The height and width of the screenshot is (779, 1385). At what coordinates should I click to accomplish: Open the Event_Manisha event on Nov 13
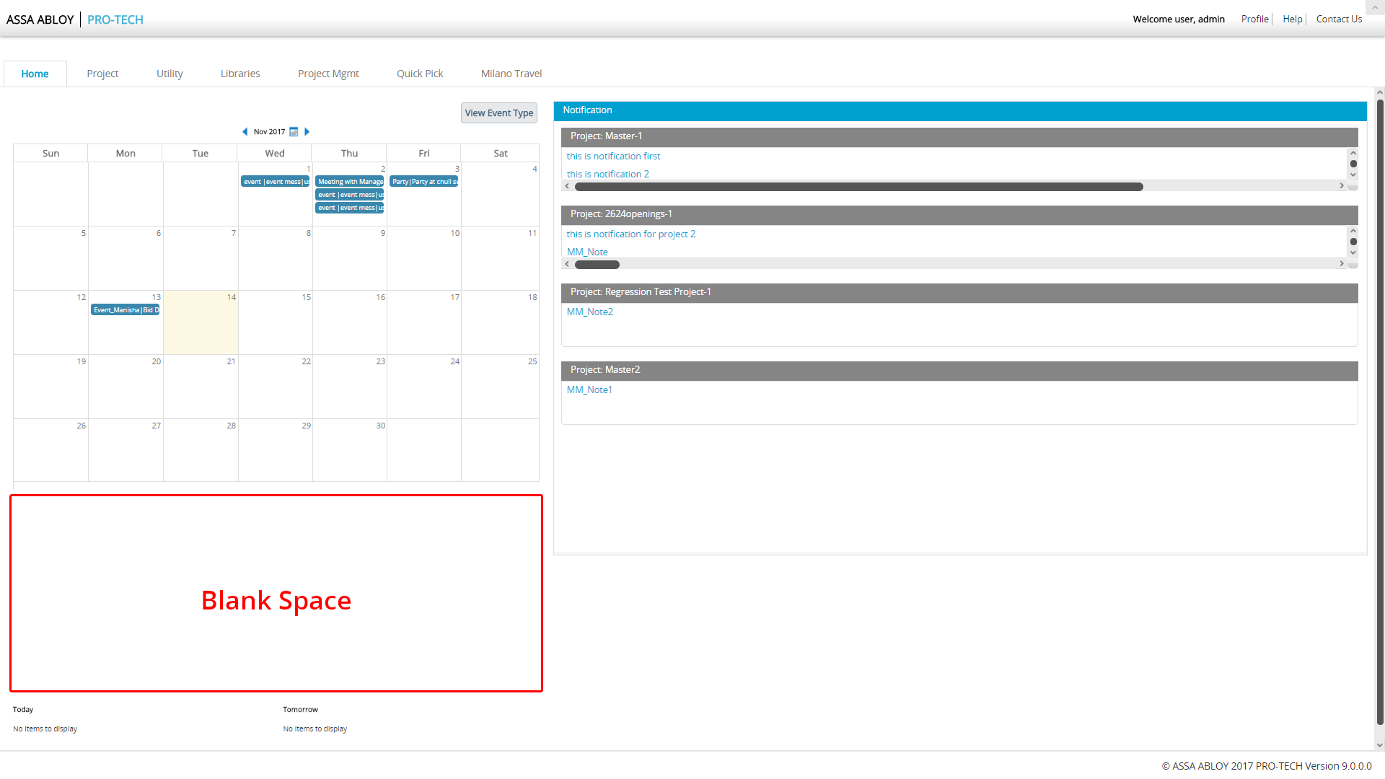tap(126, 310)
